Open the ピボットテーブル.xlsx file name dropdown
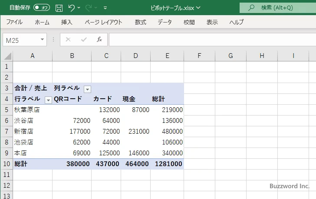 pyautogui.click(x=198, y=8)
